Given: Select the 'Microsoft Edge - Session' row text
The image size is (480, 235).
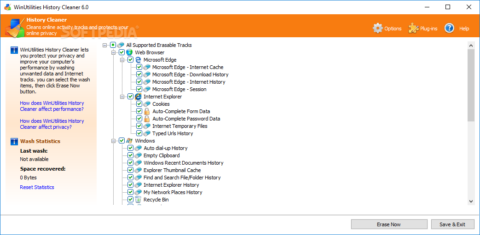Looking at the screenshot, I should click(179, 89).
